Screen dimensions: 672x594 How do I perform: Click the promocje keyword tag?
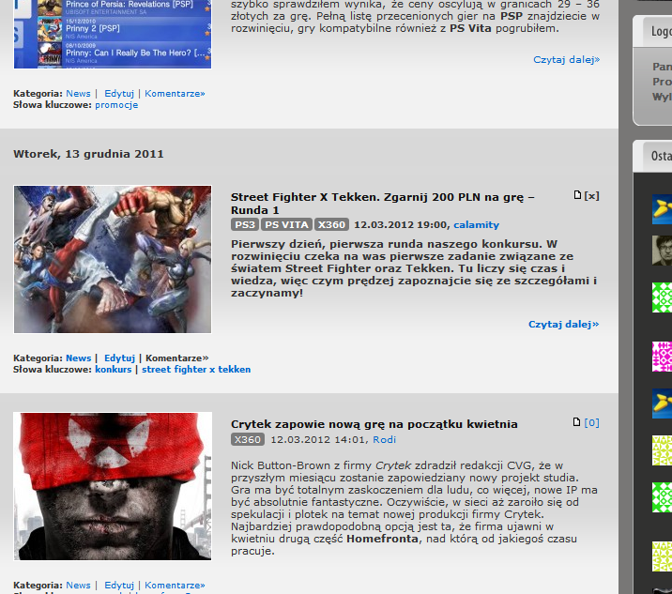[116, 105]
